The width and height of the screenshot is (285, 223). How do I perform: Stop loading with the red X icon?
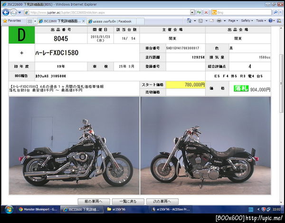click(x=206, y=12)
